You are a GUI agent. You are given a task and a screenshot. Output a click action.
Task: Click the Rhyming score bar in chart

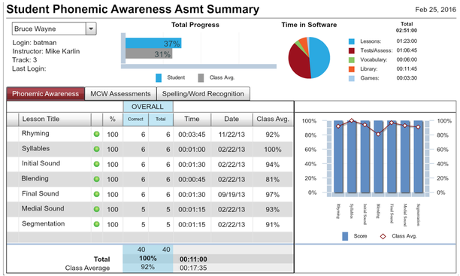coord(338,156)
